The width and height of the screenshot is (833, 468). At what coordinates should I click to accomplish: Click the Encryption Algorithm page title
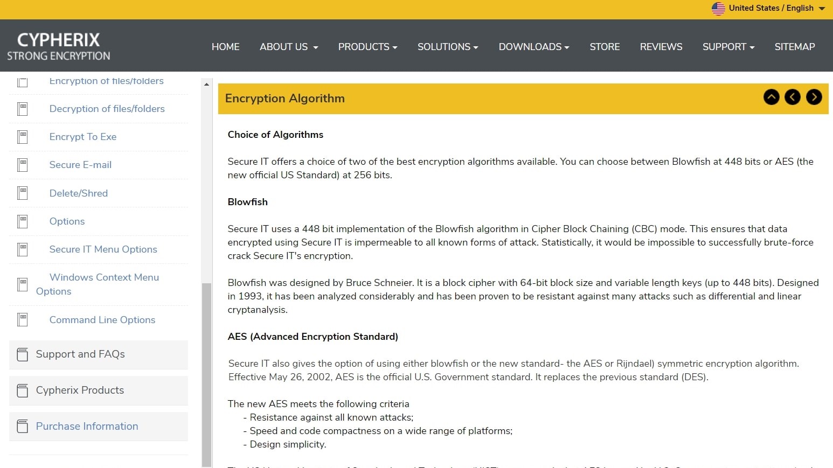(x=284, y=99)
